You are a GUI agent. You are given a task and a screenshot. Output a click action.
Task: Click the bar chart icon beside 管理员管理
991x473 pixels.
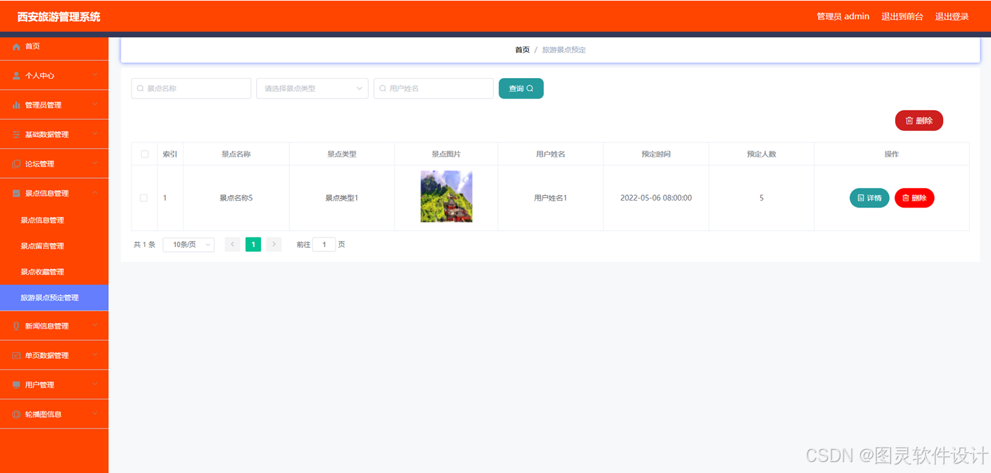tap(16, 105)
